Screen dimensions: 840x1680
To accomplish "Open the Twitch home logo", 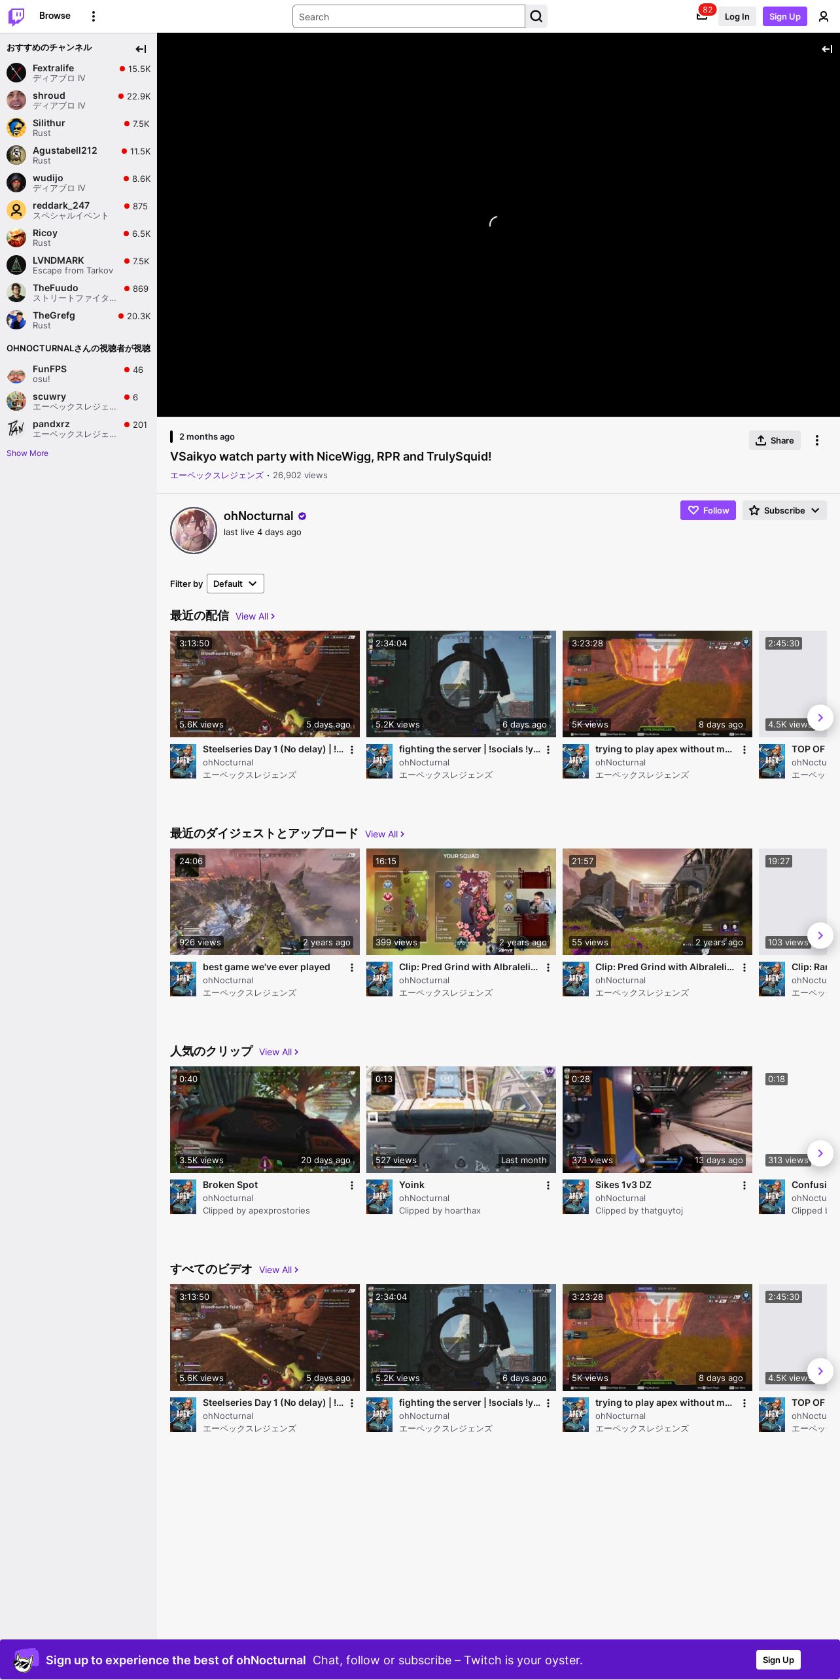I will point(16,16).
